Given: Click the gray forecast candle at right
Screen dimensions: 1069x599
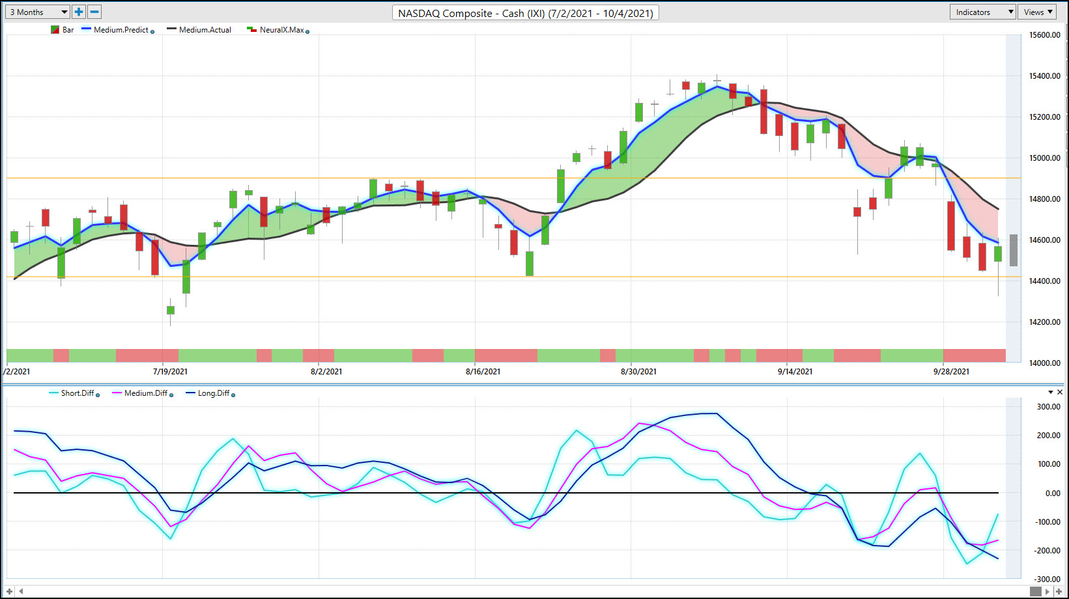Looking at the screenshot, I should click(x=1014, y=250).
